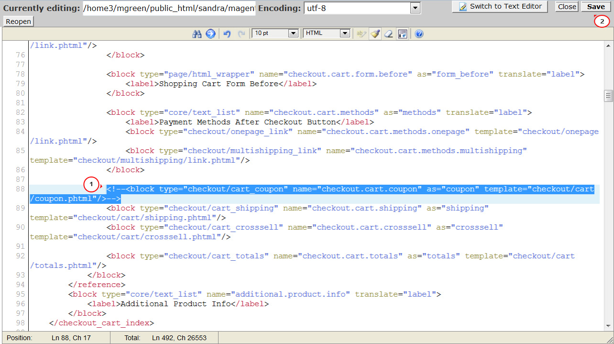Click the 'Currently editing:' label

coord(42,8)
